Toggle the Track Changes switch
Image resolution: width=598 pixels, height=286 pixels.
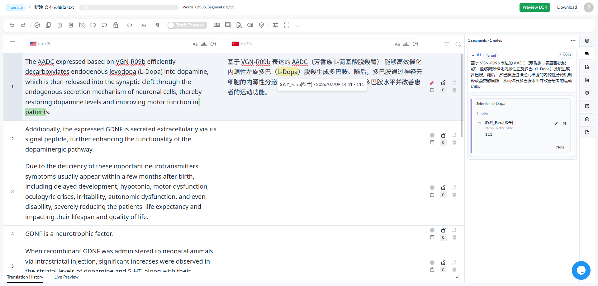(187, 25)
